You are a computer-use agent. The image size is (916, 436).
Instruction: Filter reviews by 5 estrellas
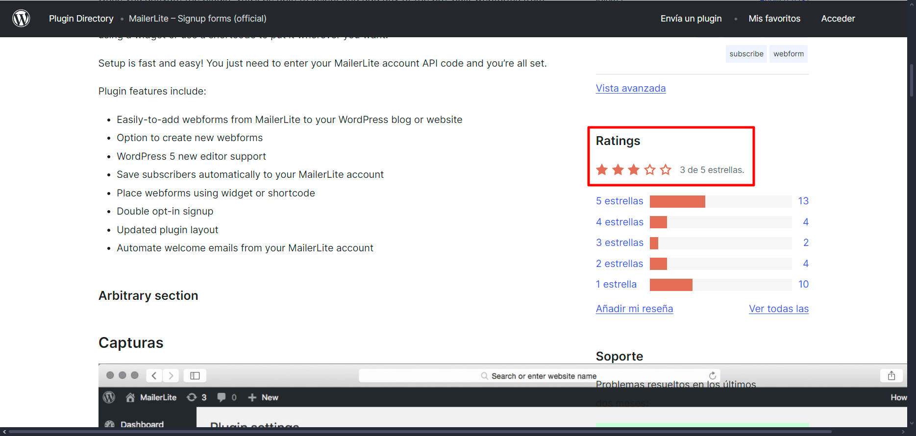[x=619, y=201]
